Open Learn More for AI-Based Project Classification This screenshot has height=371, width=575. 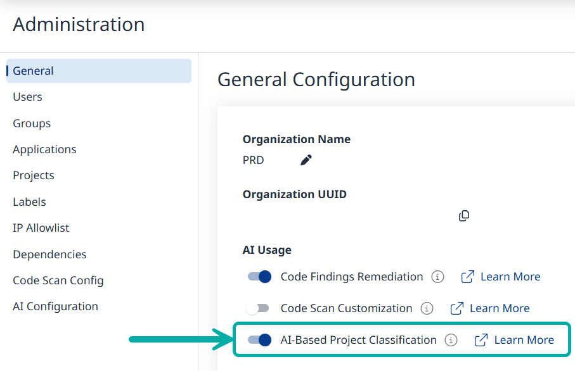pos(524,340)
